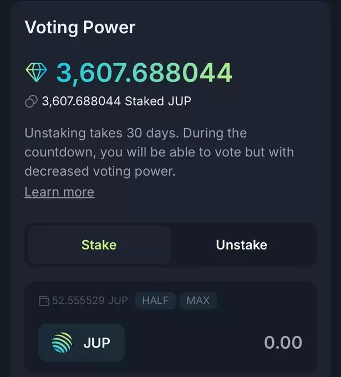
Task: Click the "decreased voting power" text line
Action: [100, 172]
